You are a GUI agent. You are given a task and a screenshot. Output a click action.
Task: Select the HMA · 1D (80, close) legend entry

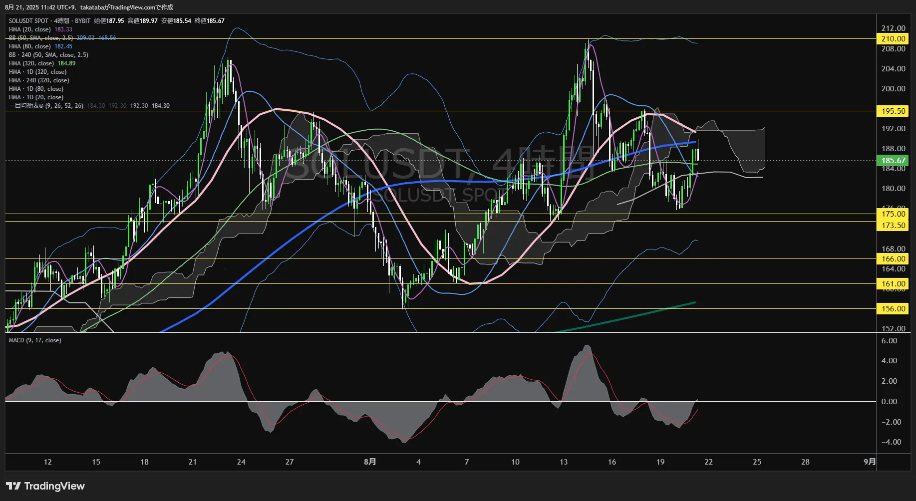[x=36, y=89]
